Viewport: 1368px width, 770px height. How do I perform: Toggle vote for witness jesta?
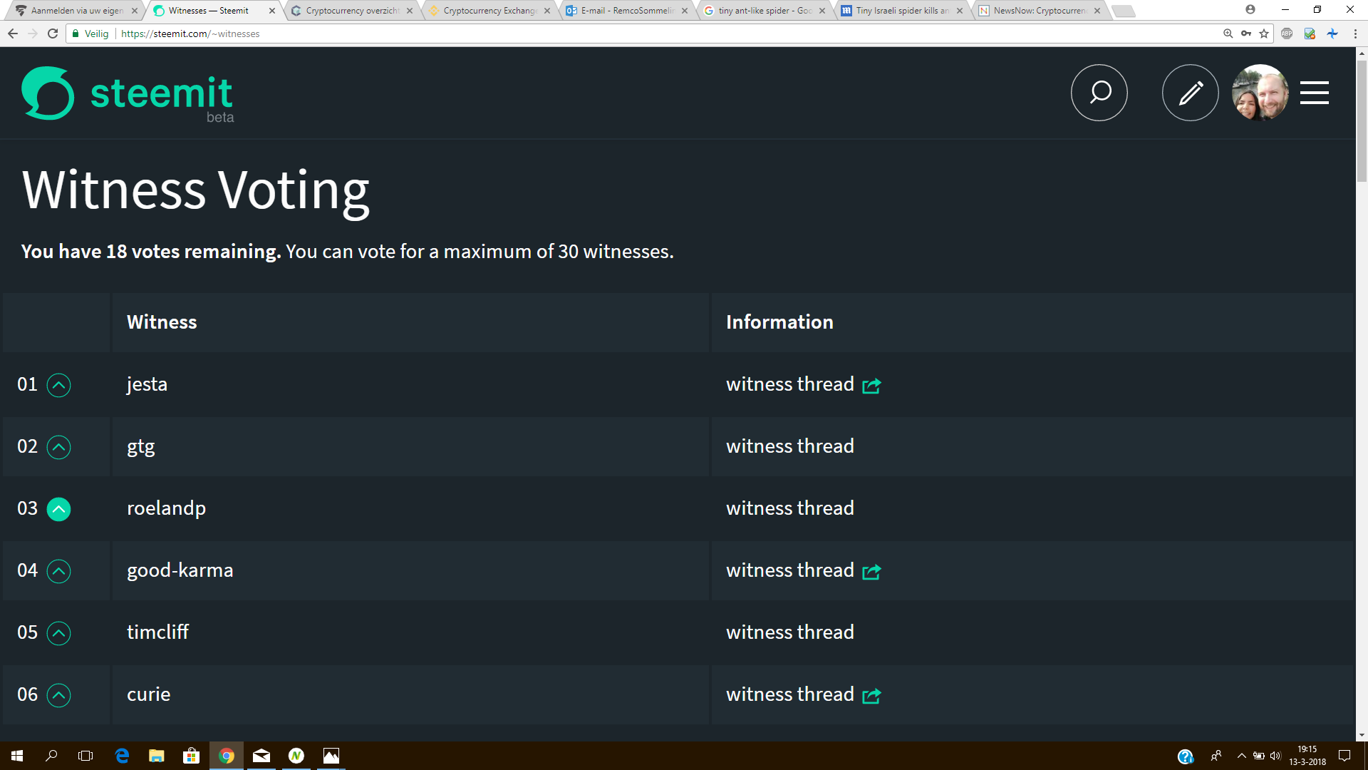[58, 385]
